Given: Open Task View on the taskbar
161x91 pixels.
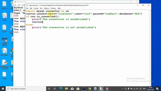Looking at the screenshot, I should pyautogui.click(x=55, y=89).
